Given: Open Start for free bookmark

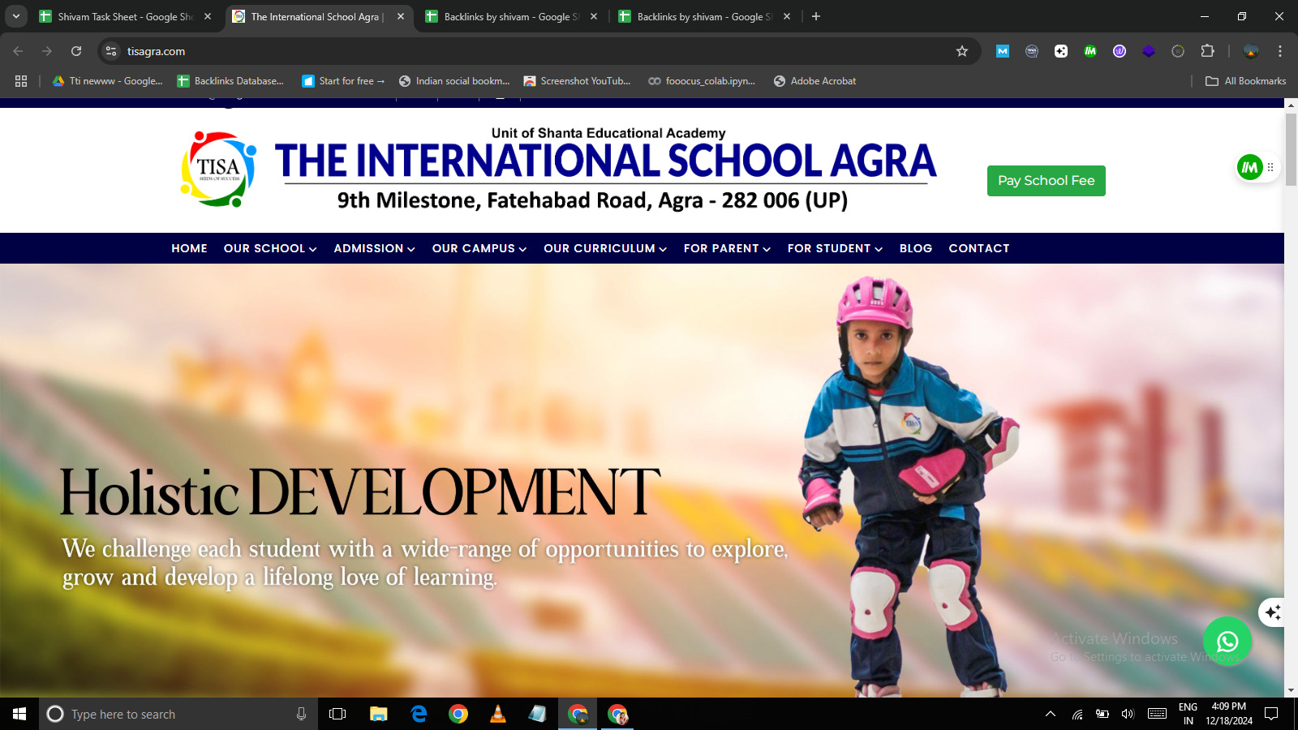Looking at the screenshot, I should point(343,81).
